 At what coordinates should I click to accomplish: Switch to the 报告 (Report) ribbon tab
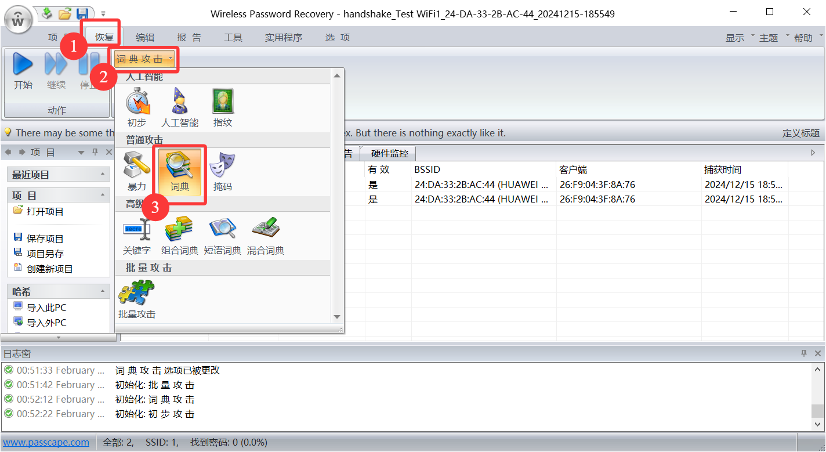point(189,37)
